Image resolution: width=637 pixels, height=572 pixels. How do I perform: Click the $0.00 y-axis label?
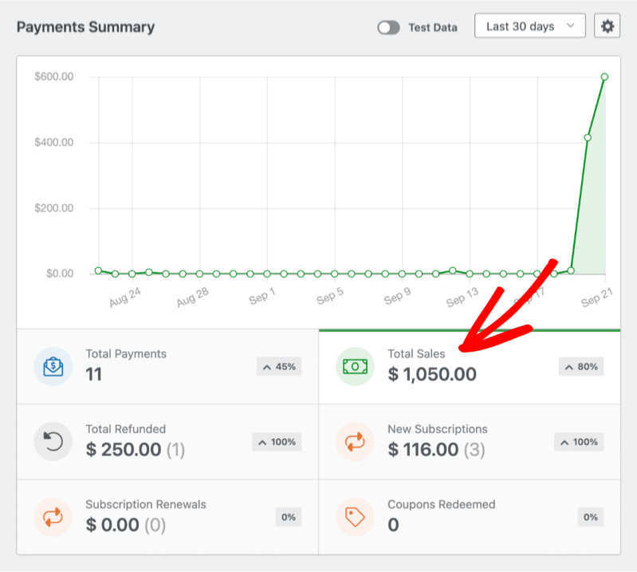tap(60, 274)
